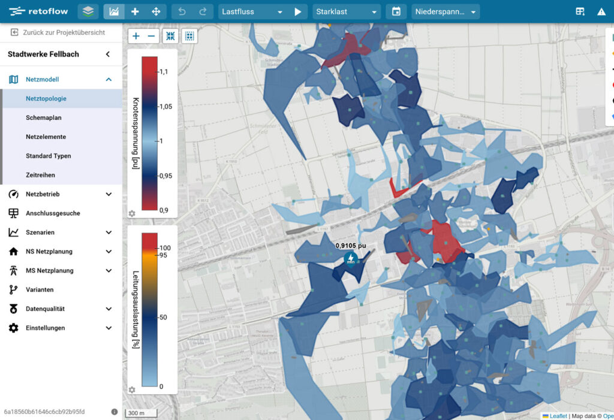Image resolution: width=614 pixels, height=420 pixels.
Task: Expand the Netzbetrieb section chevron
Action: click(x=109, y=194)
